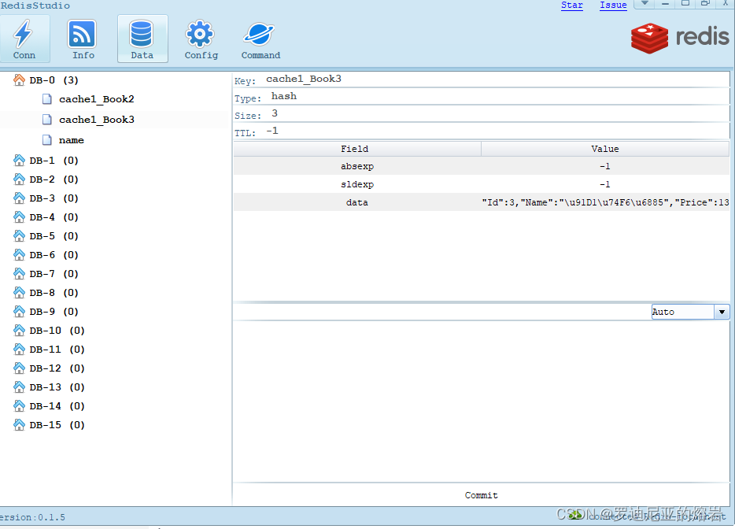This screenshot has width=735, height=529.
Task: Click the version 0.1.5 status text
Action: coord(33,517)
